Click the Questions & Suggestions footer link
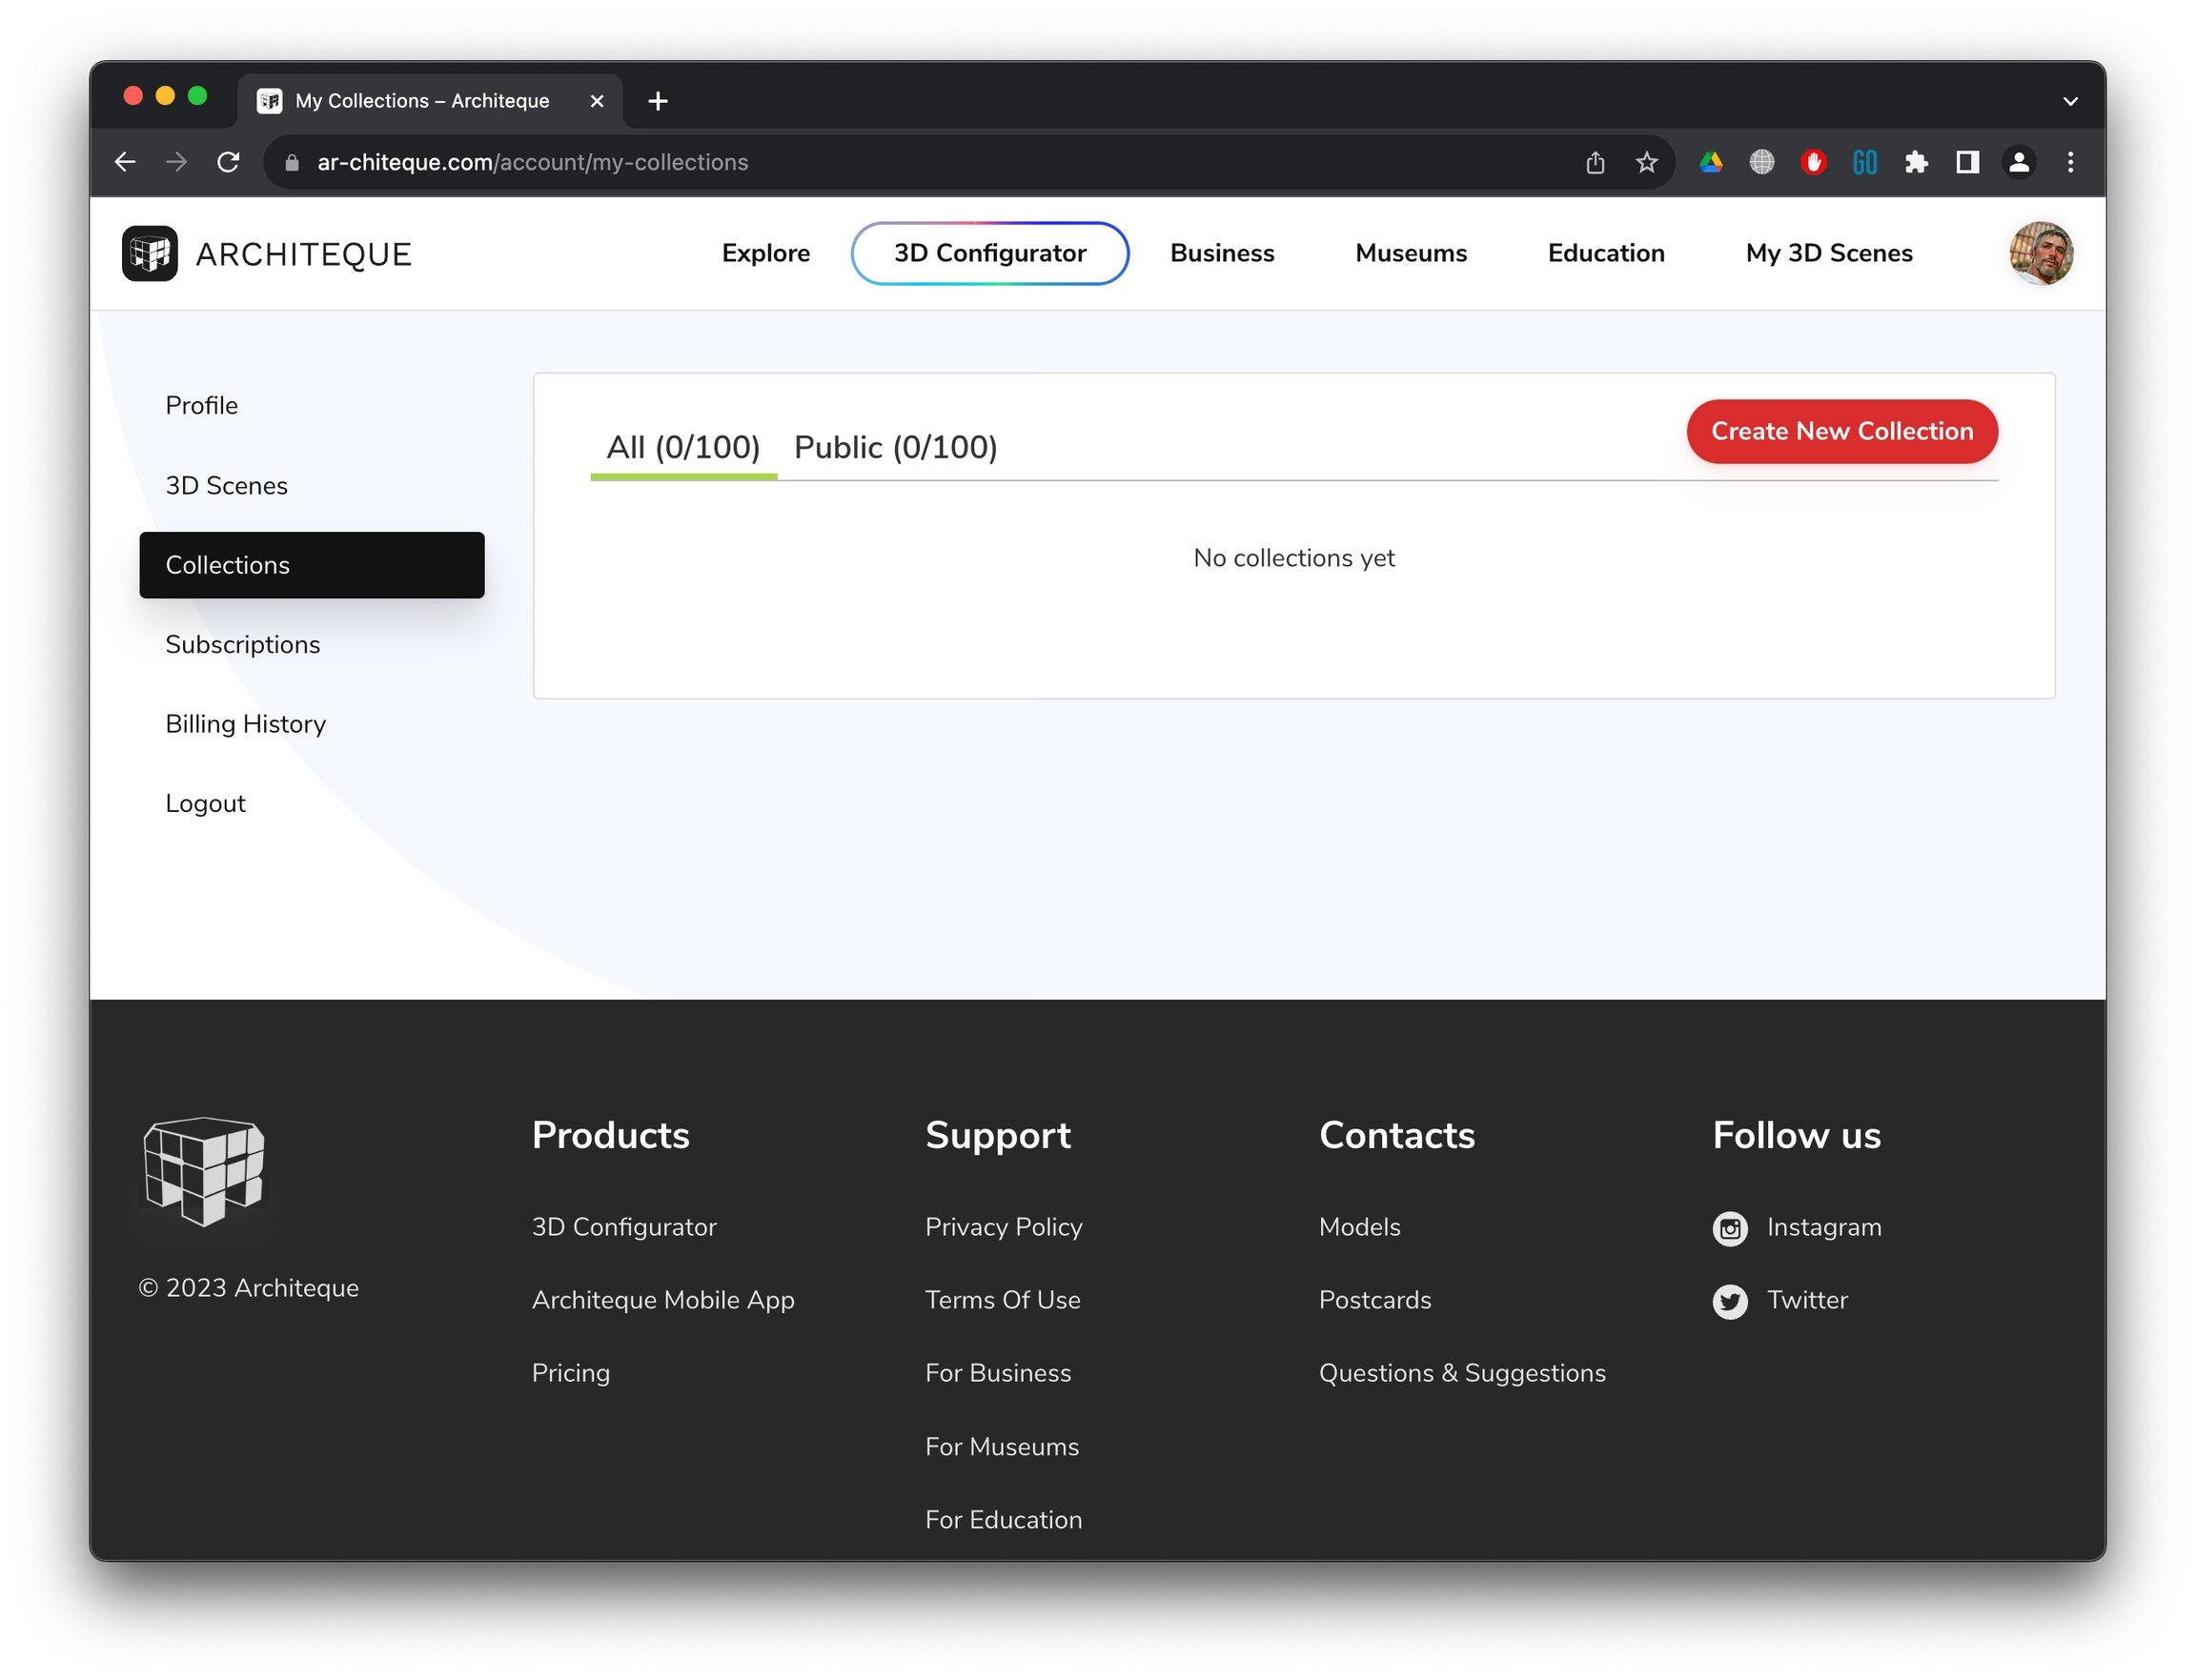 (x=1462, y=1373)
